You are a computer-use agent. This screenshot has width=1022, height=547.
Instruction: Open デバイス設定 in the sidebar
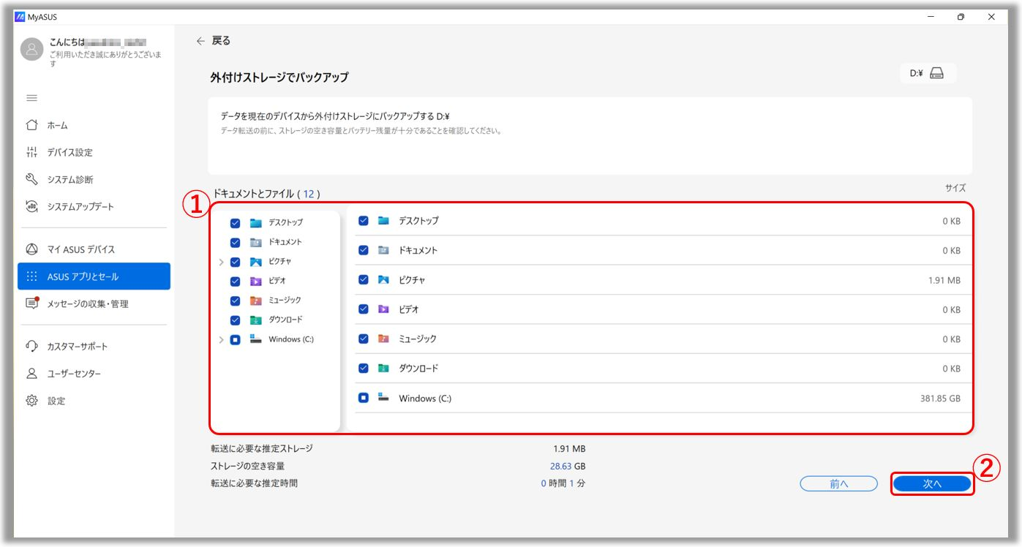94,152
